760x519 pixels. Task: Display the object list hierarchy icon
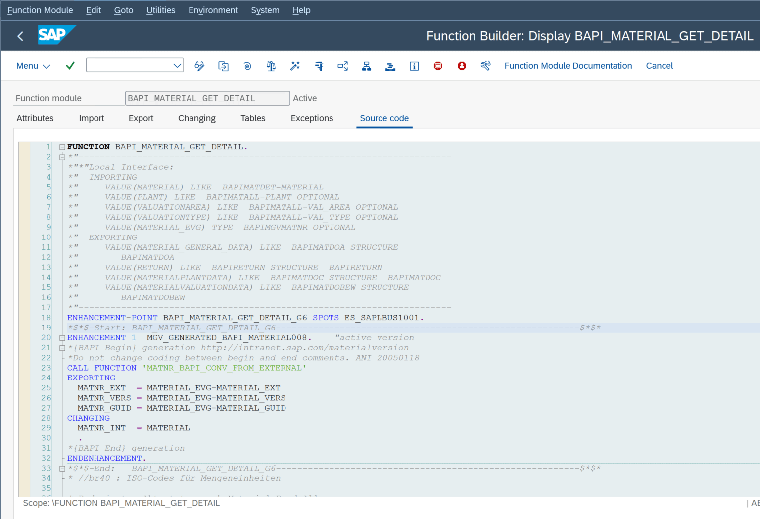(x=367, y=65)
